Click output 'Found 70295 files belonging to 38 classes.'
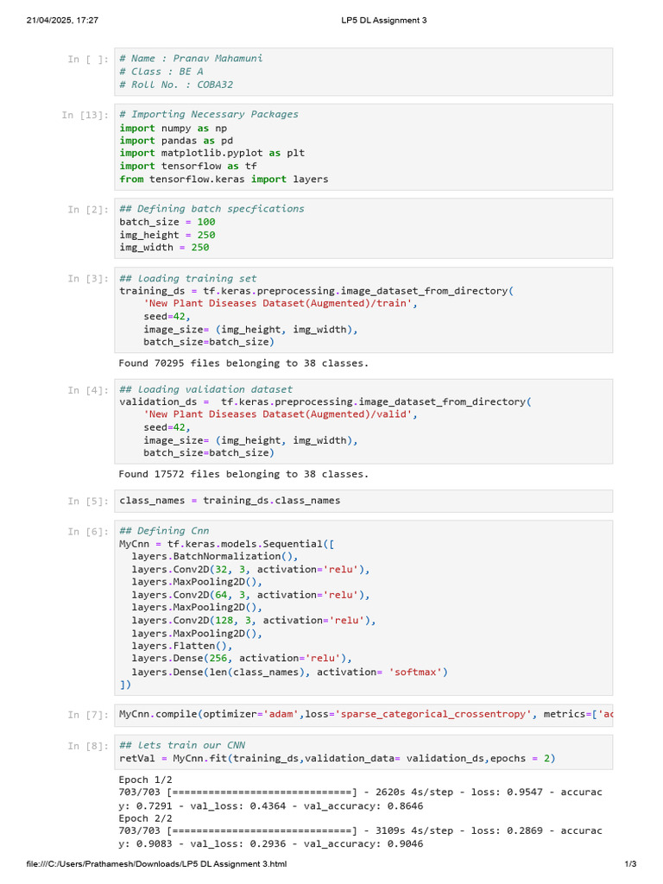 243,363
